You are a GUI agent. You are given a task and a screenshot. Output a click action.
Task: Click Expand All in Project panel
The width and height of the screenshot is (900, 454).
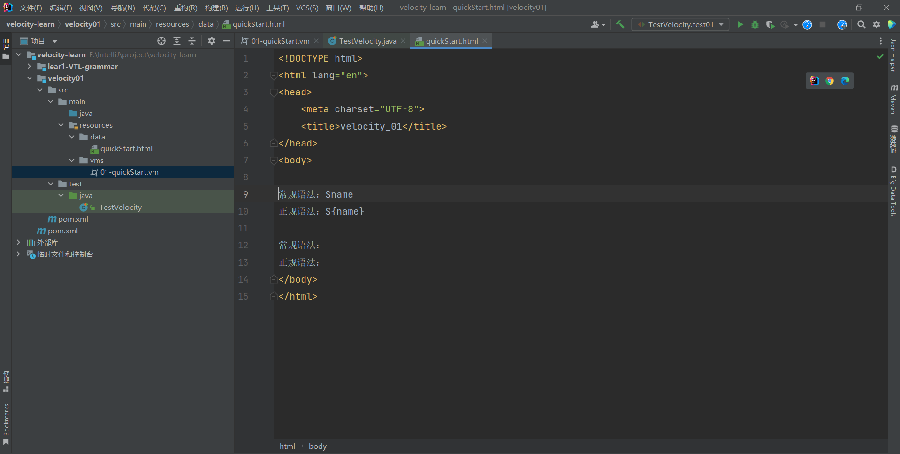point(177,41)
